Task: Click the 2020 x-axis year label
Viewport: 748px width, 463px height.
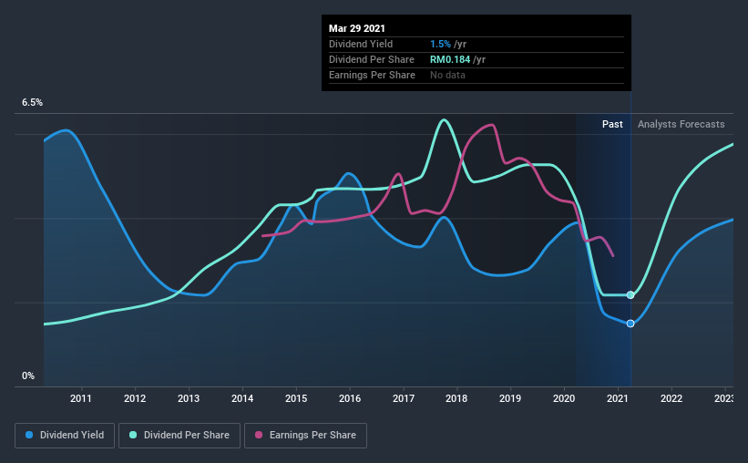Action: [564, 398]
